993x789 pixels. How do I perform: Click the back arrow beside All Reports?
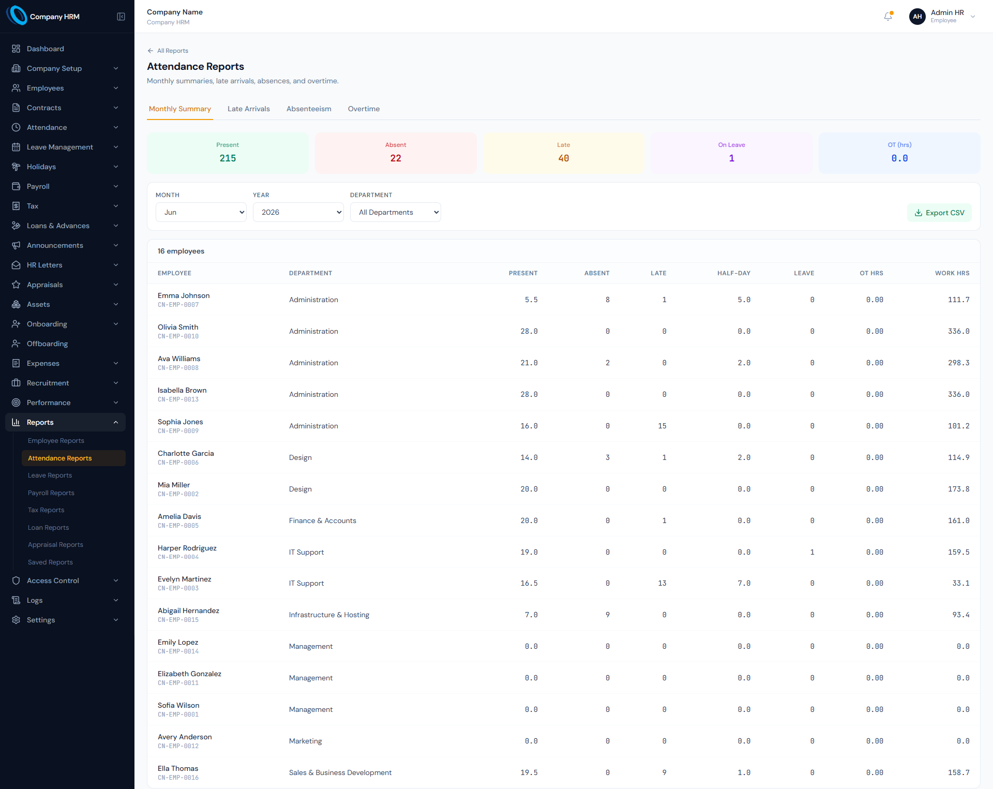point(151,51)
